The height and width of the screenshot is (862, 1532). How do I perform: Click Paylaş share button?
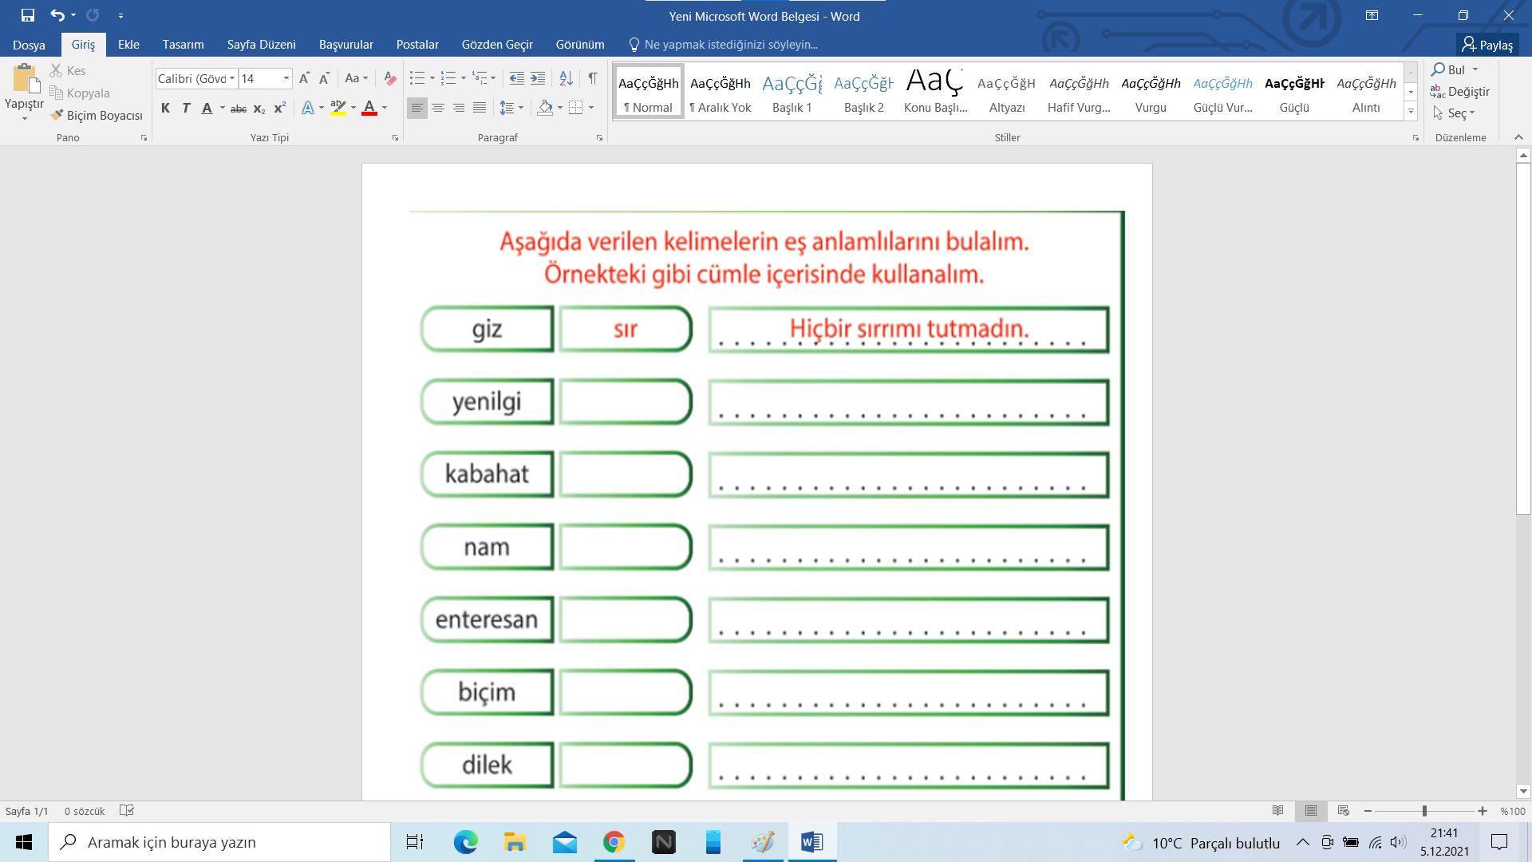pyautogui.click(x=1487, y=45)
